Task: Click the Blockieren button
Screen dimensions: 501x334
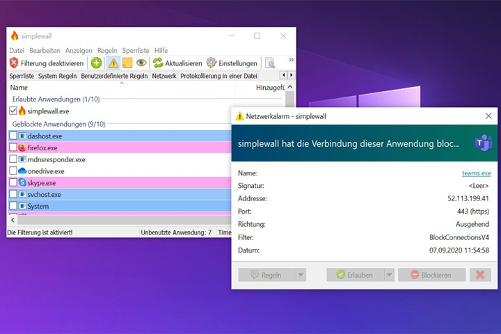Action: [431, 275]
